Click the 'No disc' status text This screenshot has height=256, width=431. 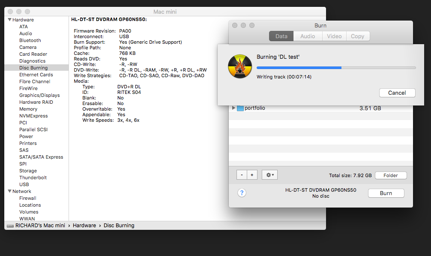coord(321,196)
